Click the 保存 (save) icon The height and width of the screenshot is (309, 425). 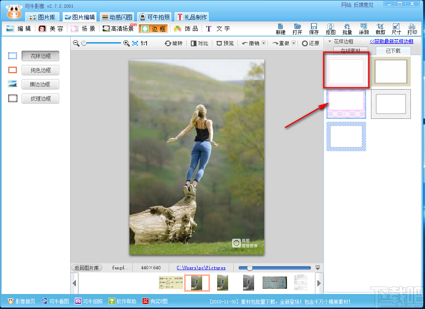tap(314, 29)
